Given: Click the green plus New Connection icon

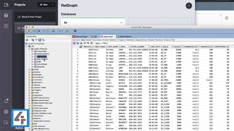Looking at the screenshot, I should click(x=27, y=40).
